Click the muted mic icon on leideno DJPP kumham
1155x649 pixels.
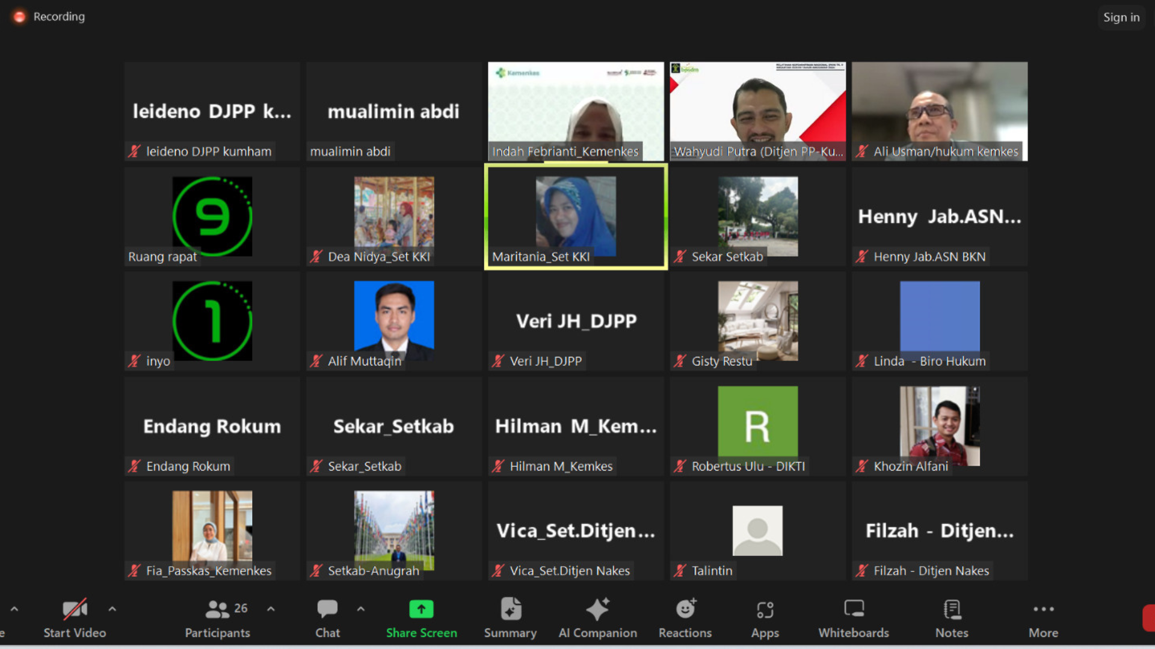click(134, 151)
